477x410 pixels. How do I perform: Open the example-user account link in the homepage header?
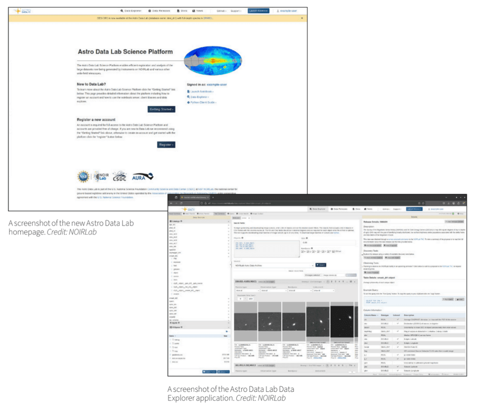coord(287,11)
